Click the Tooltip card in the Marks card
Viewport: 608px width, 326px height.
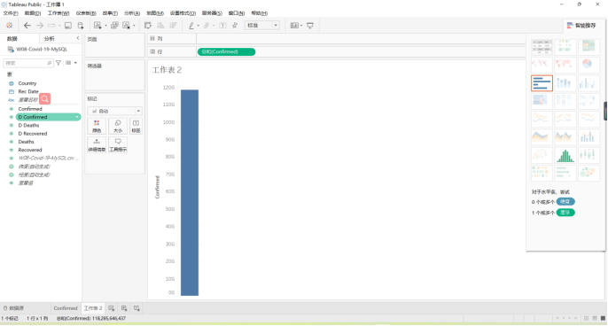(118, 145)
